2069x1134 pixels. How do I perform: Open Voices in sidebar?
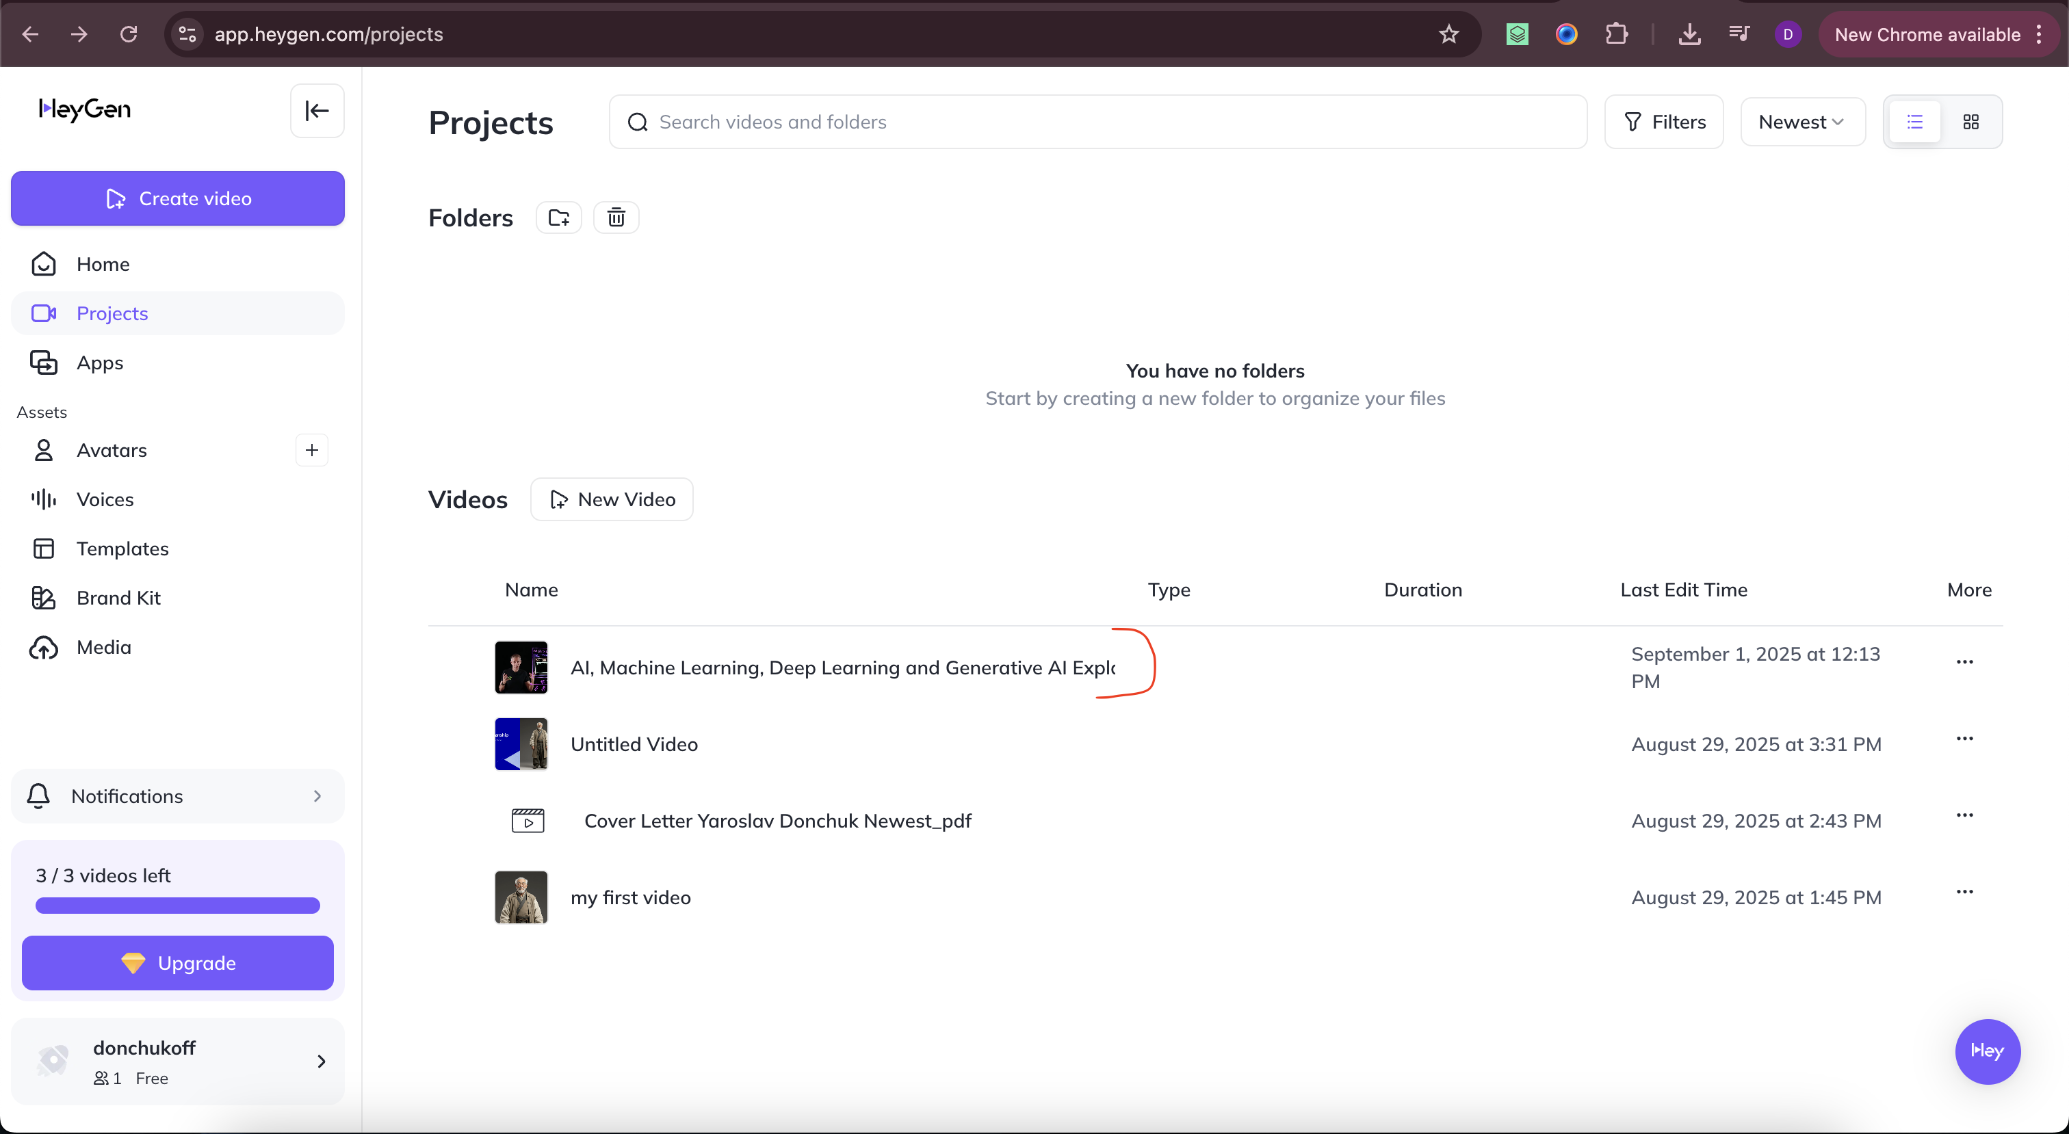coord(177,499)
